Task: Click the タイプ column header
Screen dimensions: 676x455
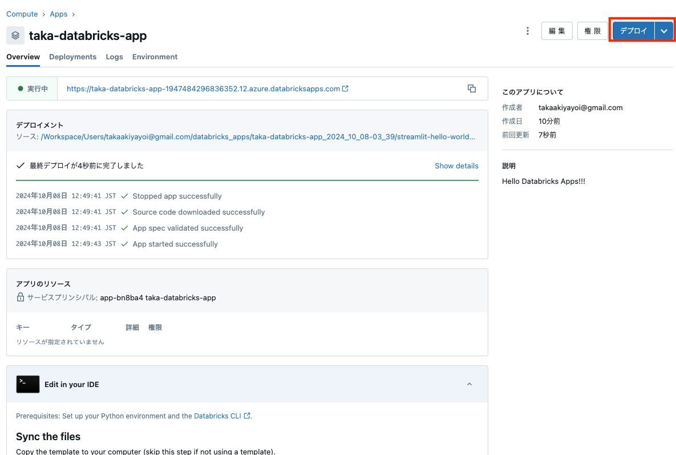Action: pos(81,327)
